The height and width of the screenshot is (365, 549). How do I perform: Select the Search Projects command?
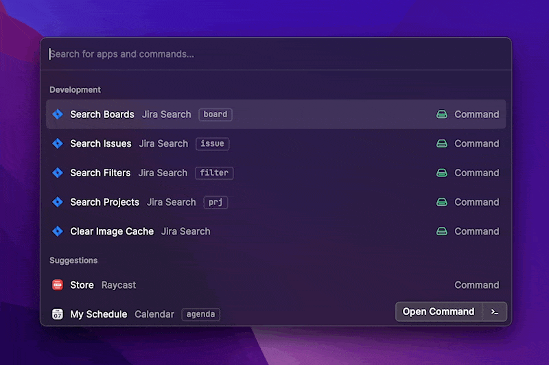click(x=276, y=202)
